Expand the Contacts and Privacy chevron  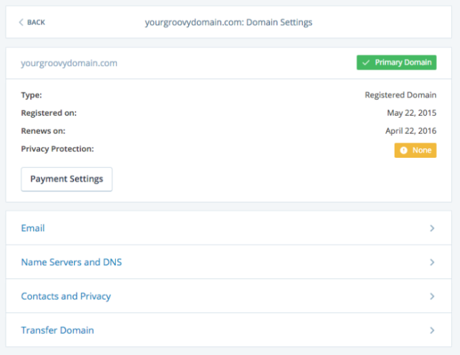click(432, 297)
